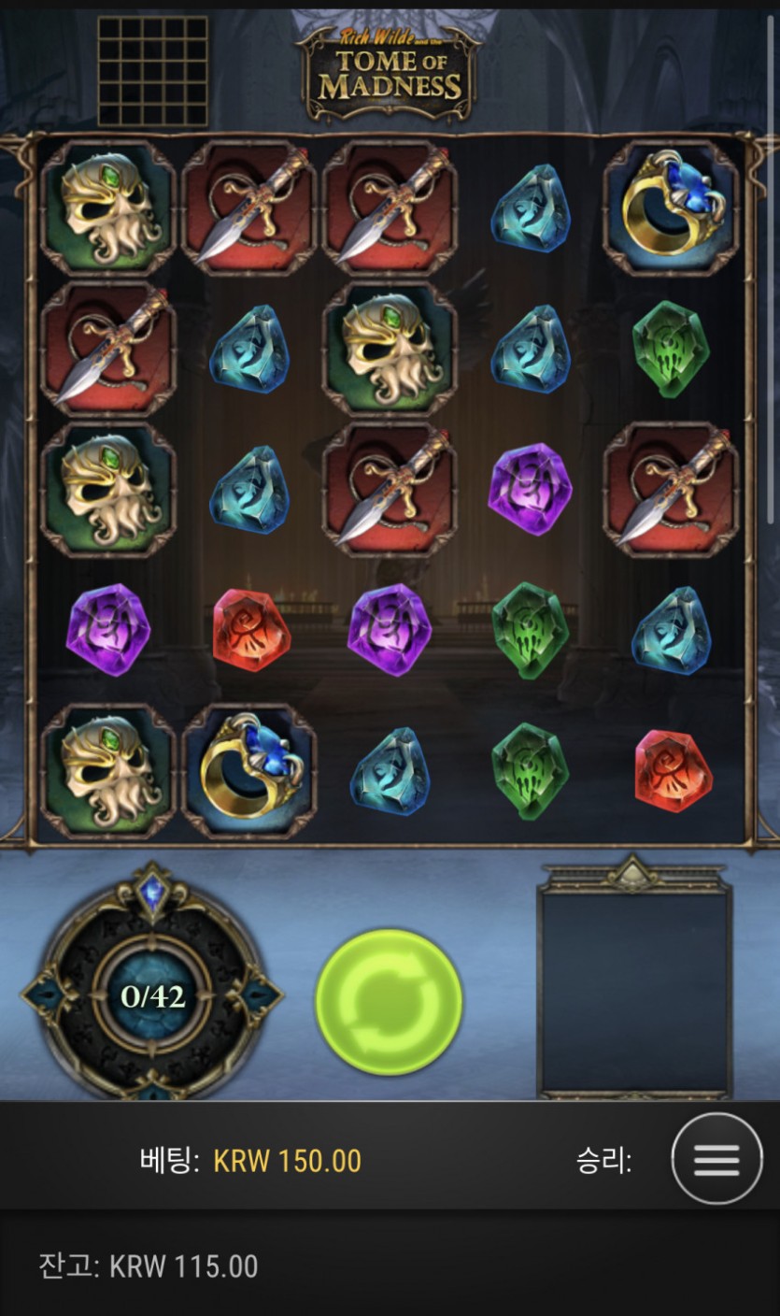Select skull symbol in center column second row
Viewport: 780px width, 1316px height.
pos(390,349)
